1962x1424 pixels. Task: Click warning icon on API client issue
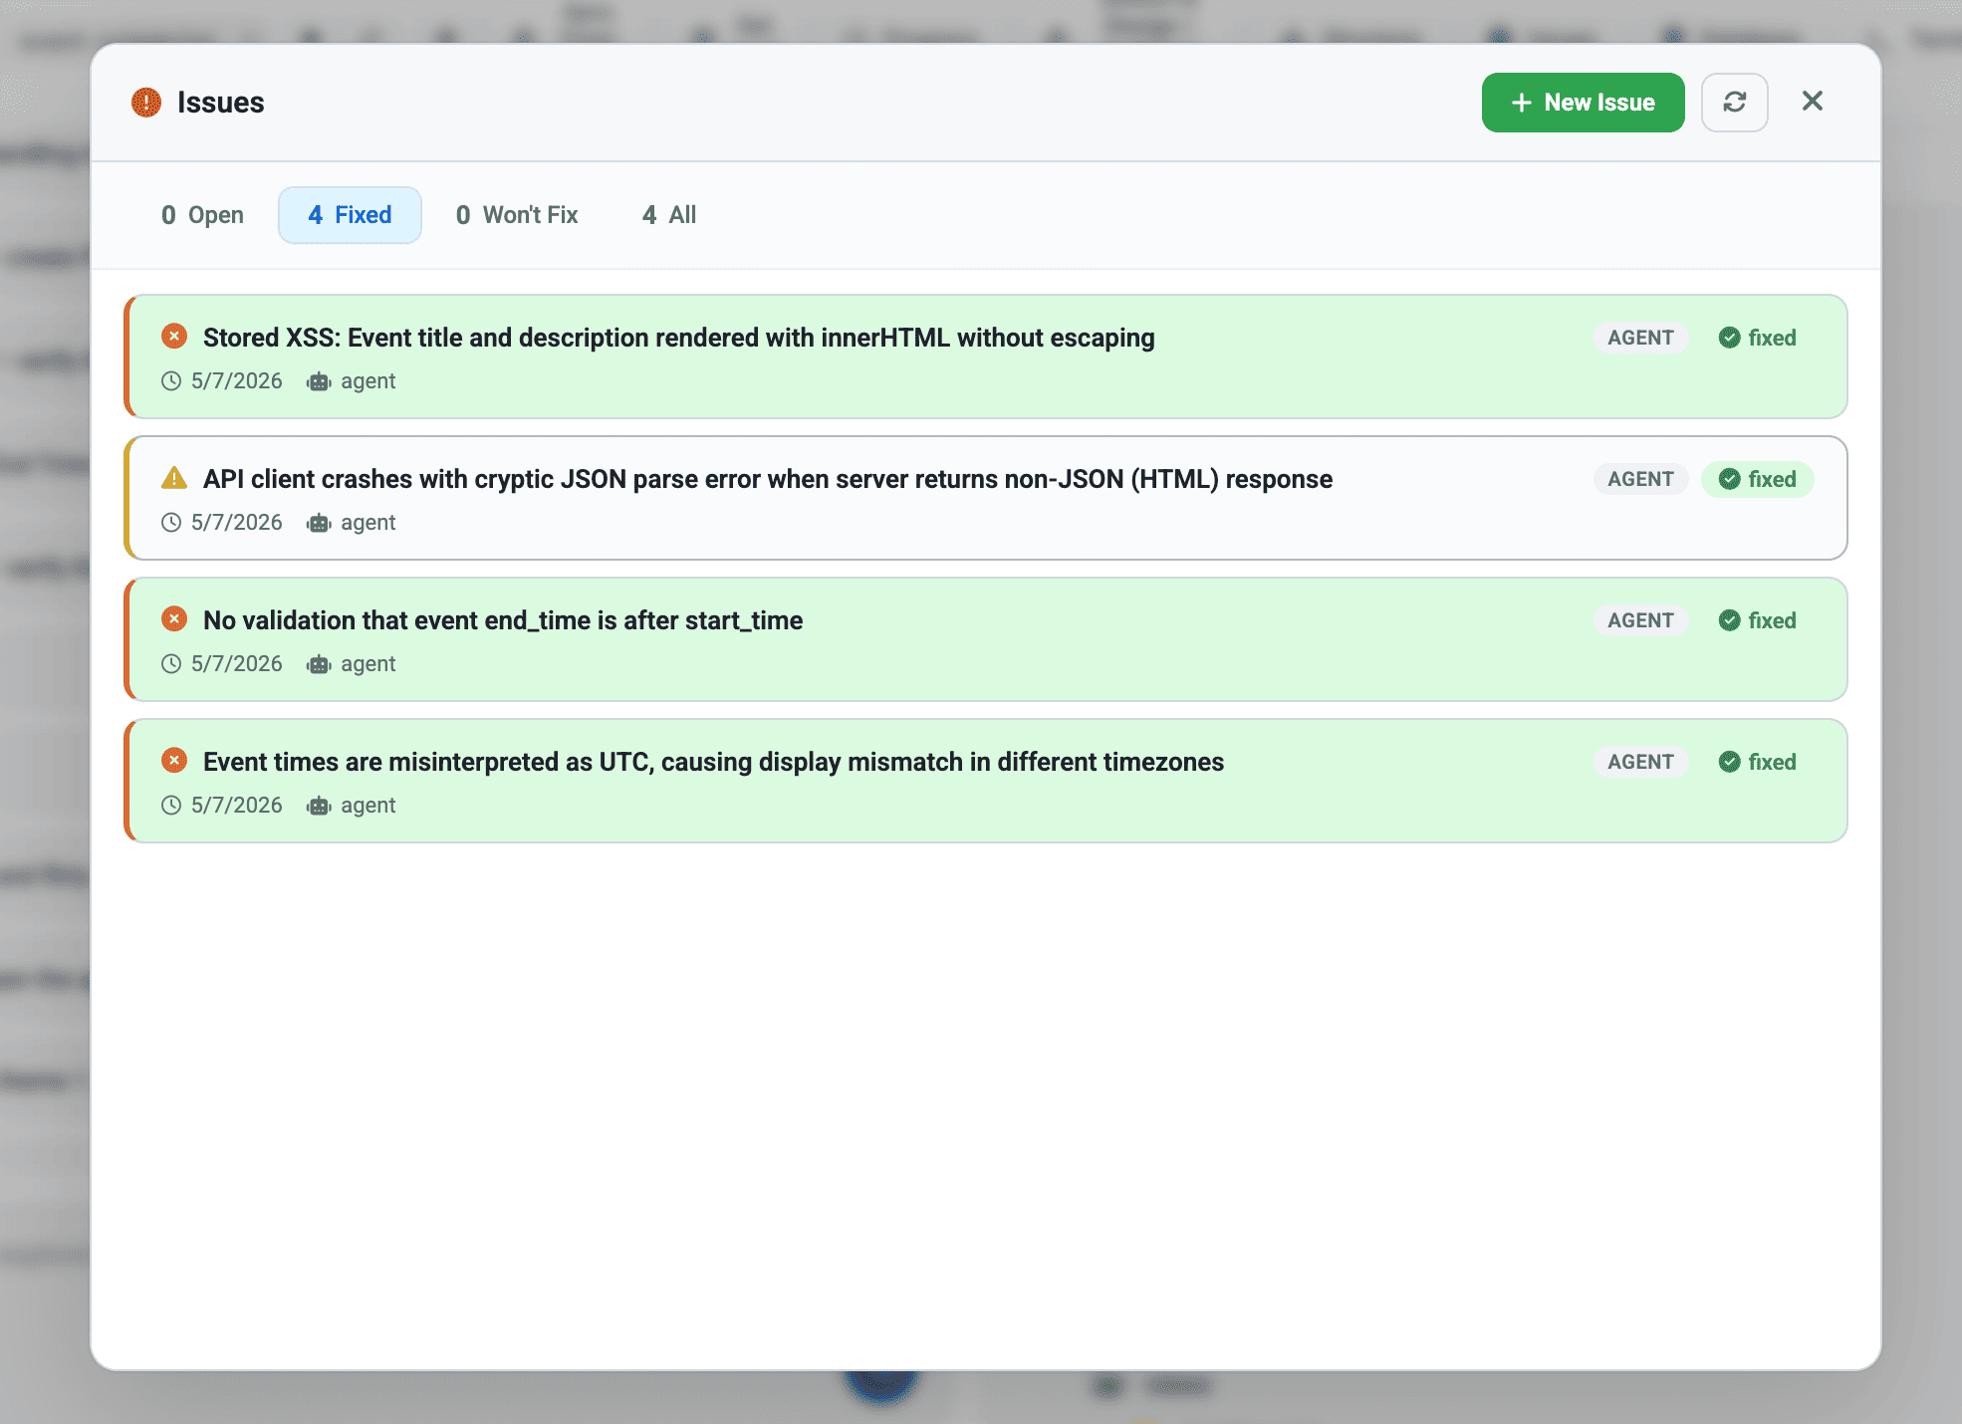174,478
